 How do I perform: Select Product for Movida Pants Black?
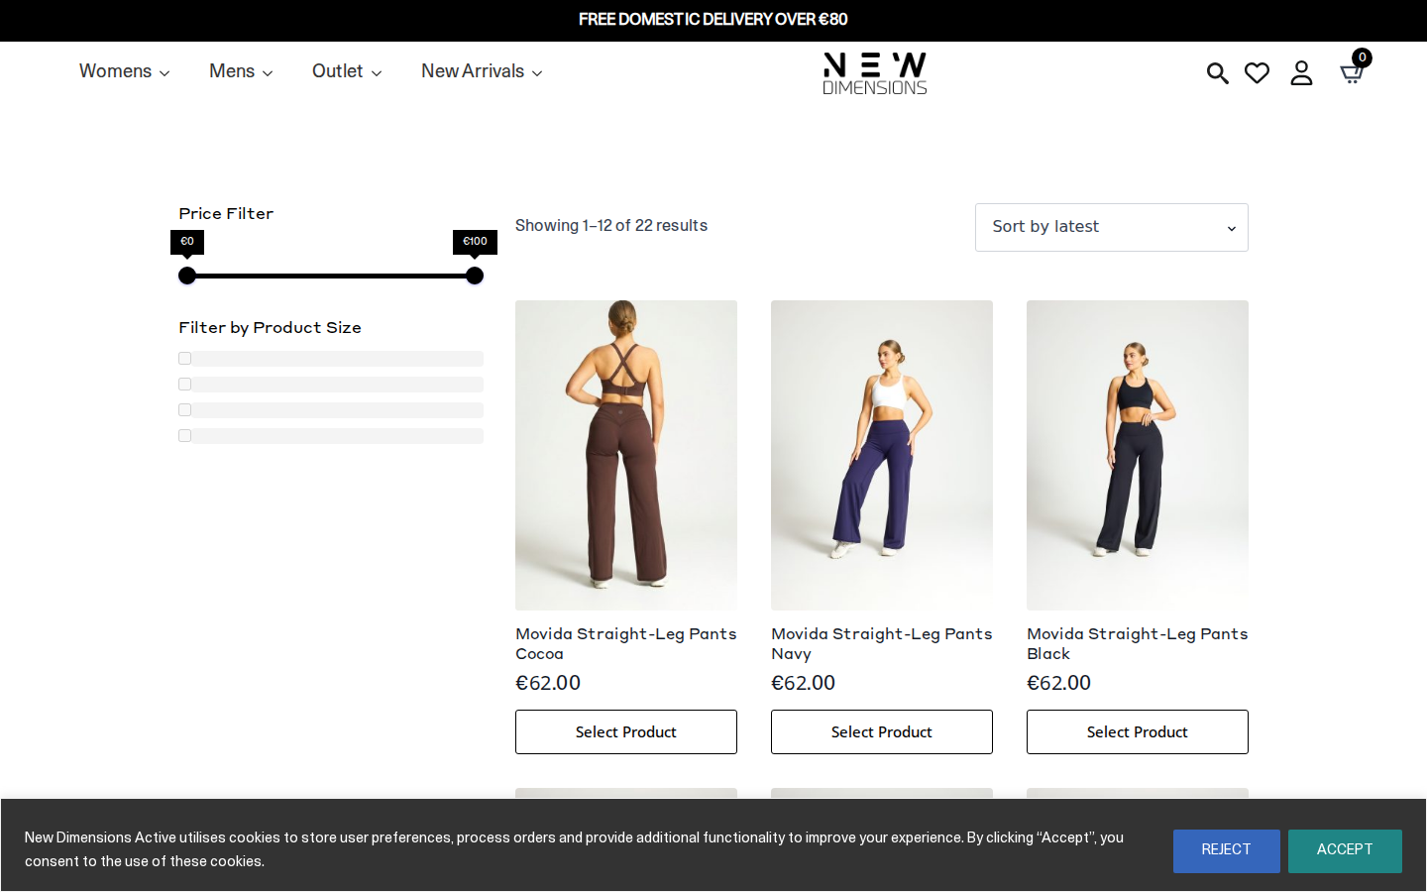tap(1138, 731)
